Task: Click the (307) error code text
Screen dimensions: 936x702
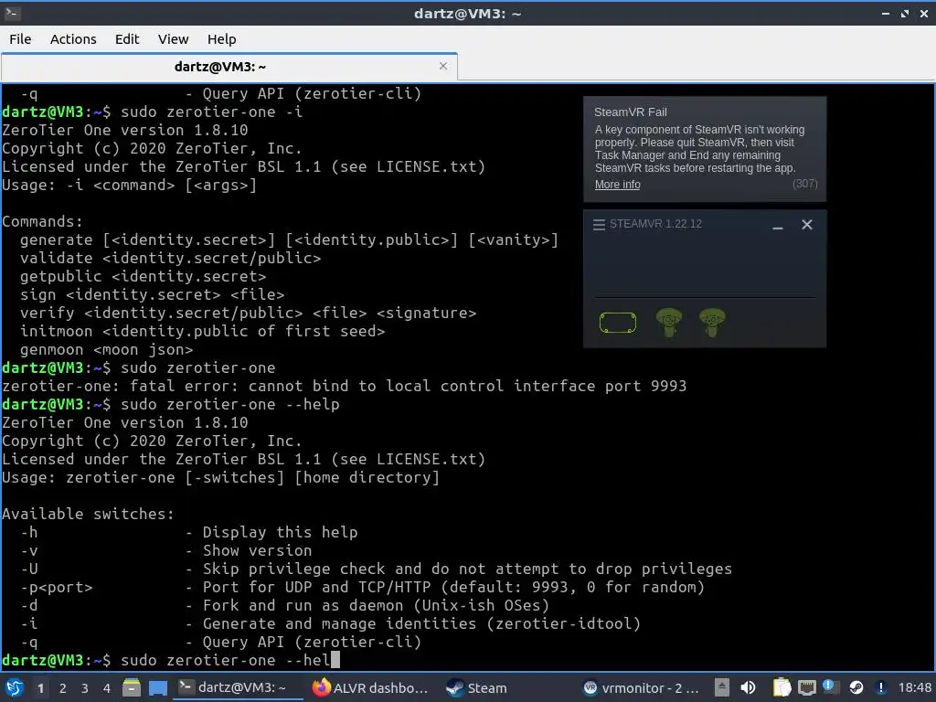Action: pyautogui.click(x=804, y=184)
